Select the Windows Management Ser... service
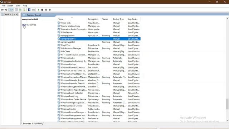The width and height of the screenshot is (229, 129). tap(73, 119)
